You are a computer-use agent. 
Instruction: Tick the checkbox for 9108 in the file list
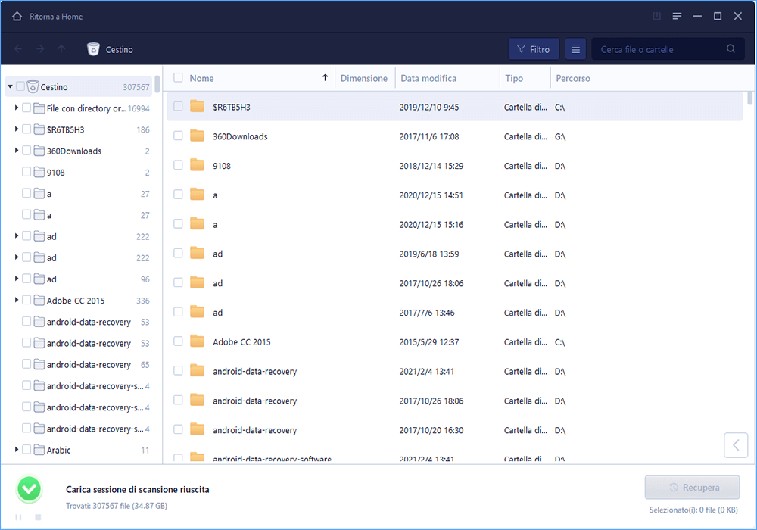pyautogui.click(x=178, y=165)
